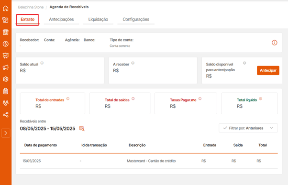Screen dimensions: 288x185
Task: Open the share nodes icon in sidebar
Action: pyautogui.click(x=6, y=115)
